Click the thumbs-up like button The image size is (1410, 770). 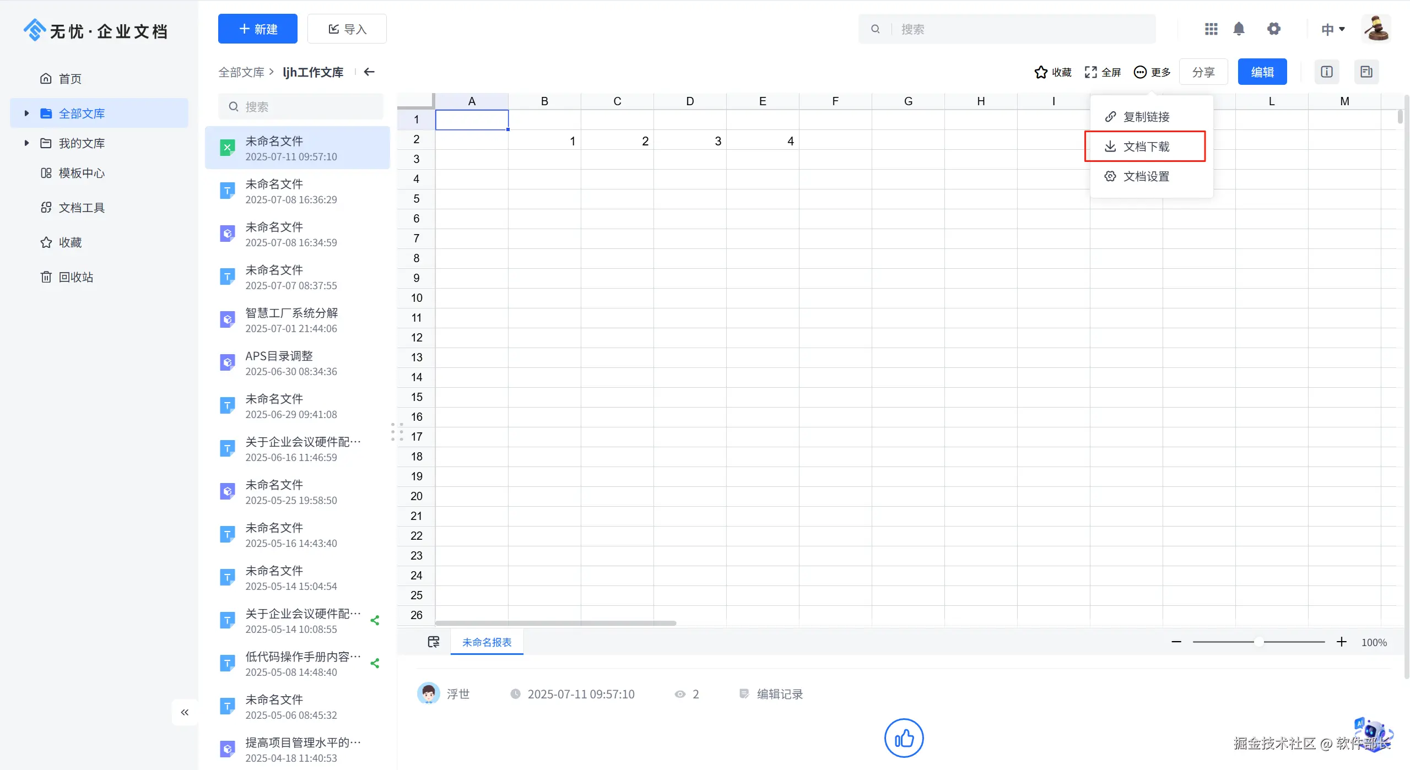tap(904, 738)
